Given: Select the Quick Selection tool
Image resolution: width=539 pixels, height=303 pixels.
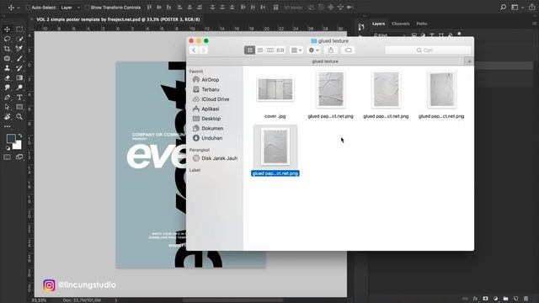Looking at the screenshot, I should click(19, 39).
